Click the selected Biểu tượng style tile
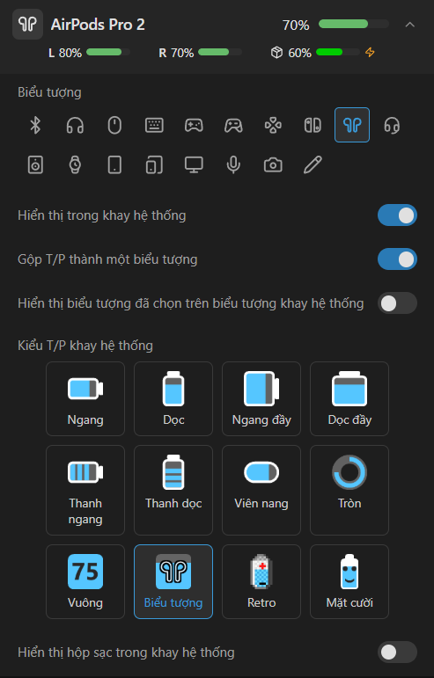Screen dimensions: 434x678 [x=173, y=581]
